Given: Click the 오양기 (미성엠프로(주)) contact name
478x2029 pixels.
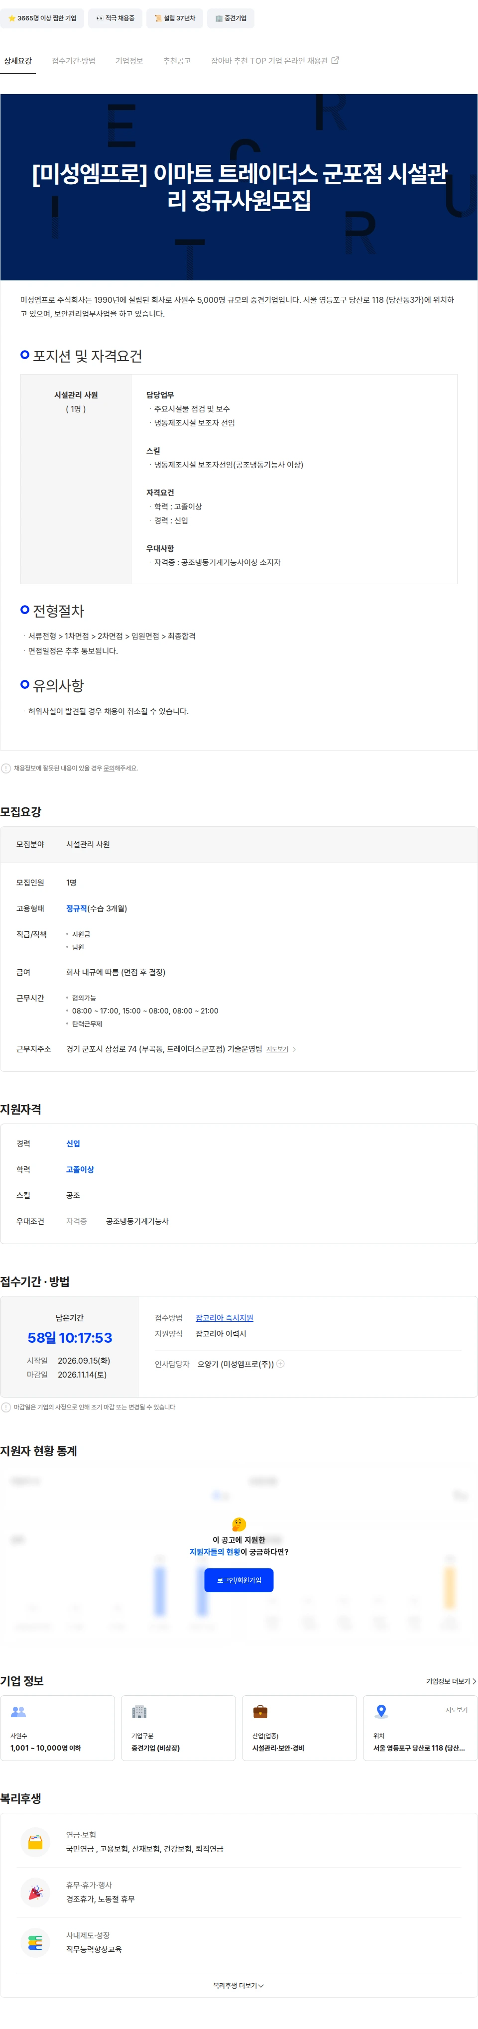Looking at the screenshot, I should (x=236, y=1364).
